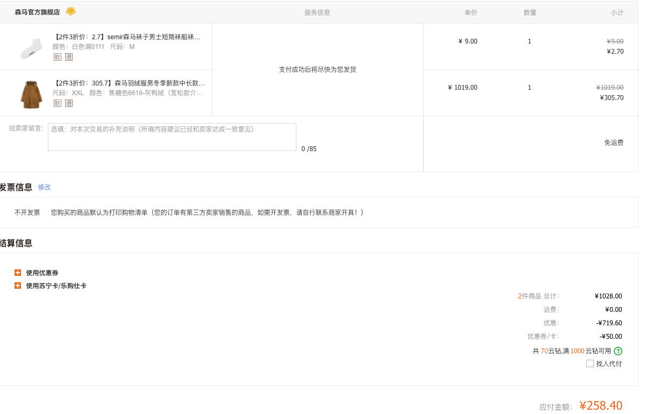
Task: Click the coupon deduction -¥50.00
Action: coord(611,337)
